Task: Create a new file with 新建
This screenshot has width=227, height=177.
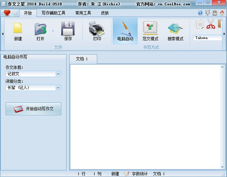Action: [x=18, y=31]
